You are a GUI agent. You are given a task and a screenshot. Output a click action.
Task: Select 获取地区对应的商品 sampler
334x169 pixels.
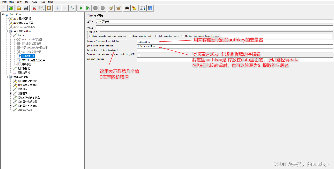click(28, 98)
